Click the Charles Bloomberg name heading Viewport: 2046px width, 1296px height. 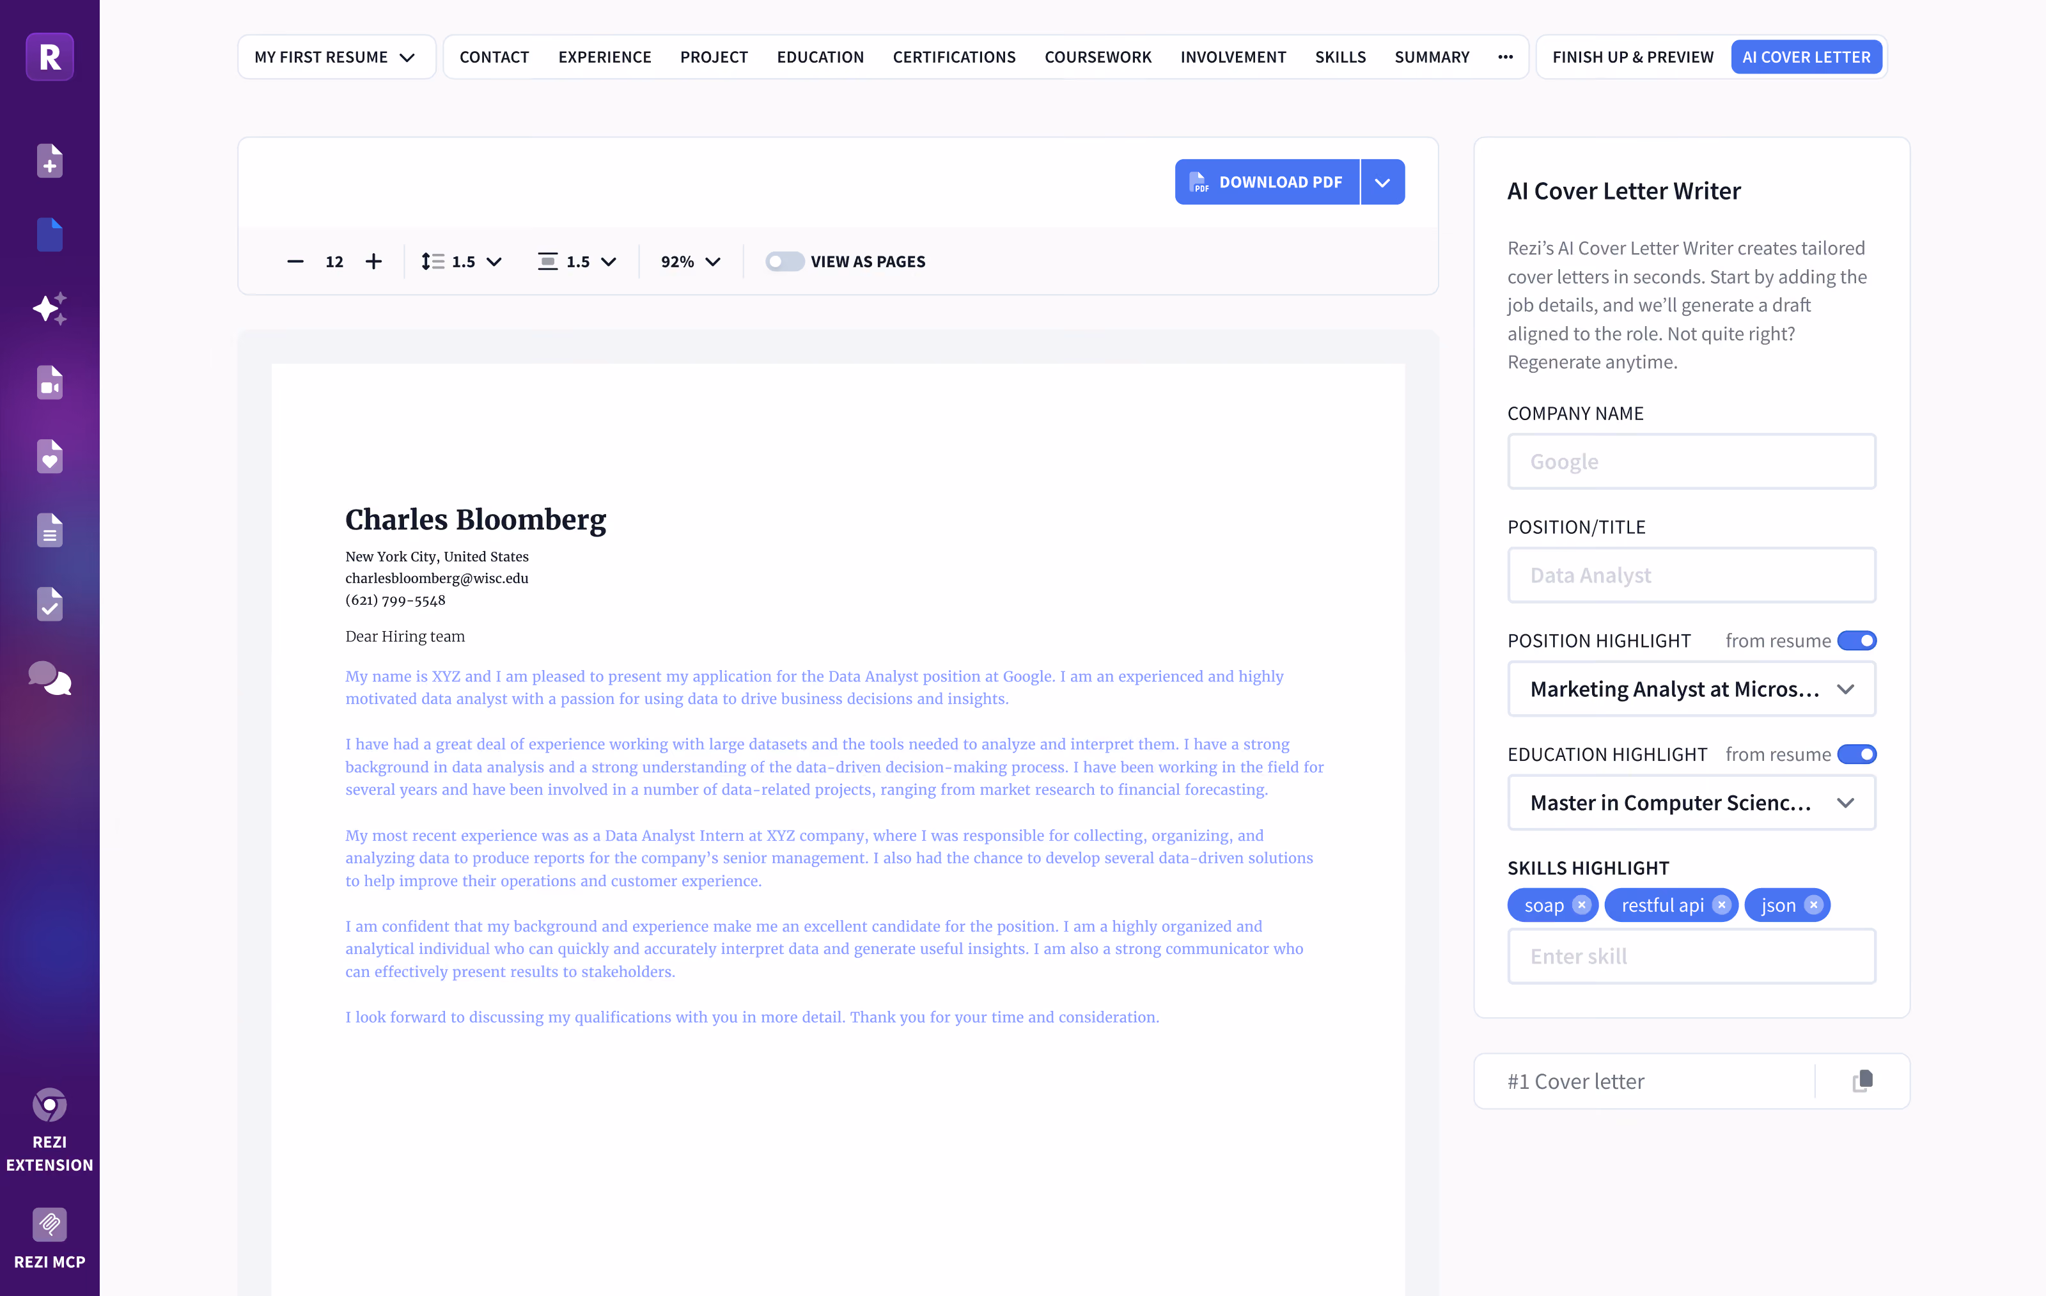[476, 519]
